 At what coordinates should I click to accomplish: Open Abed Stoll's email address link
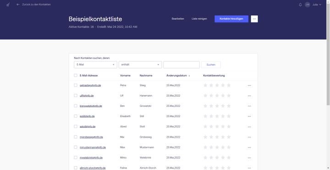[x=88, y=126]
